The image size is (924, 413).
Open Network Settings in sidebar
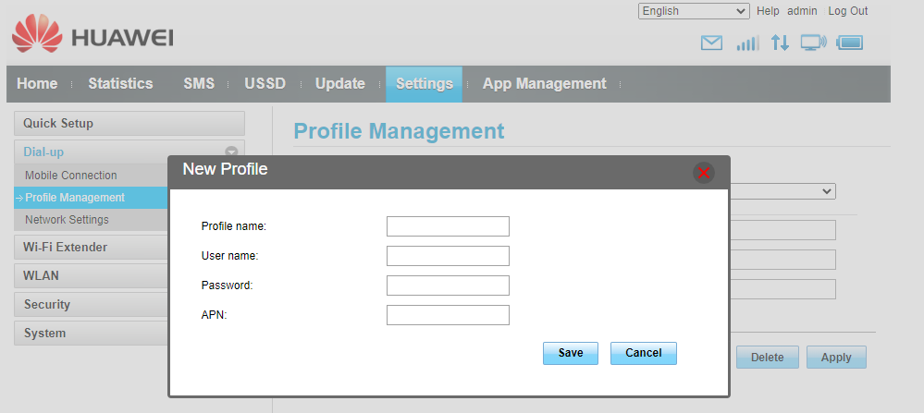point(67,220)
